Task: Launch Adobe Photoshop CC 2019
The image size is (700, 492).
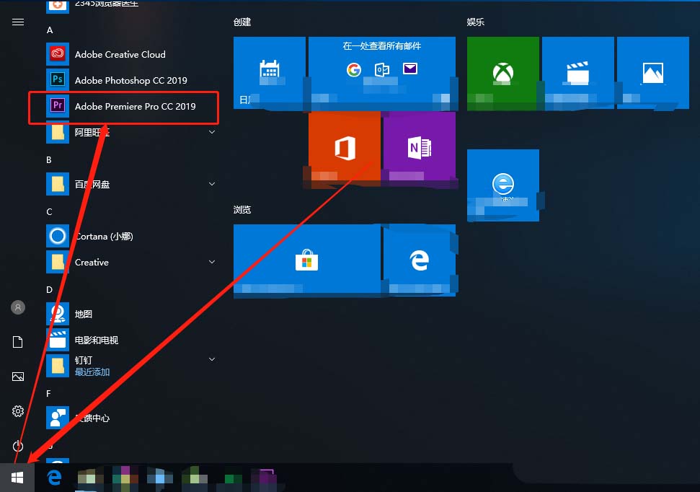Action: [x=130, y=80]
